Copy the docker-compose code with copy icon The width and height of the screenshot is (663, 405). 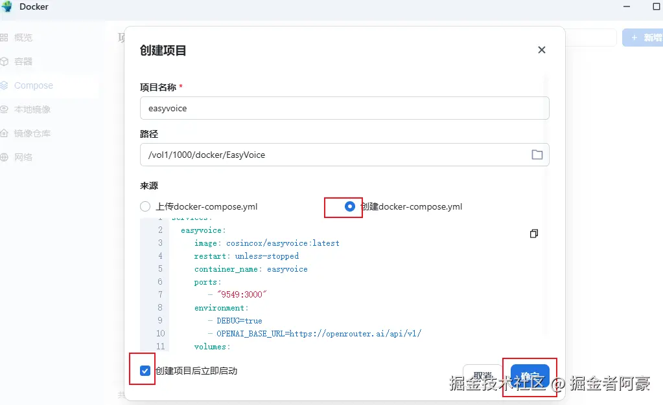click(534, 234)
